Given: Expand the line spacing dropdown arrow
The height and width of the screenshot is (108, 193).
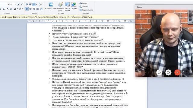Looking at the screenshot, I should tap(42, 4).
